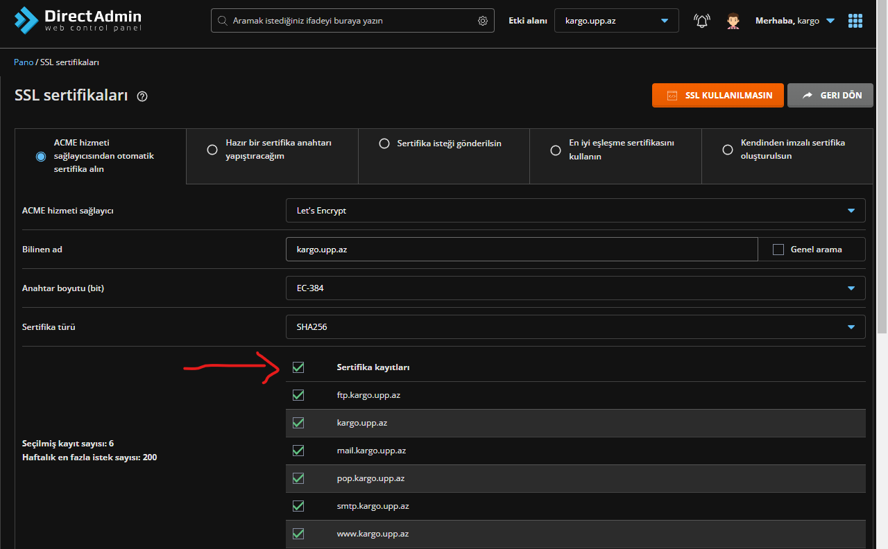Go to the Pano breadcrumb link
Screen dimensions: 888x549
(23, 62)
